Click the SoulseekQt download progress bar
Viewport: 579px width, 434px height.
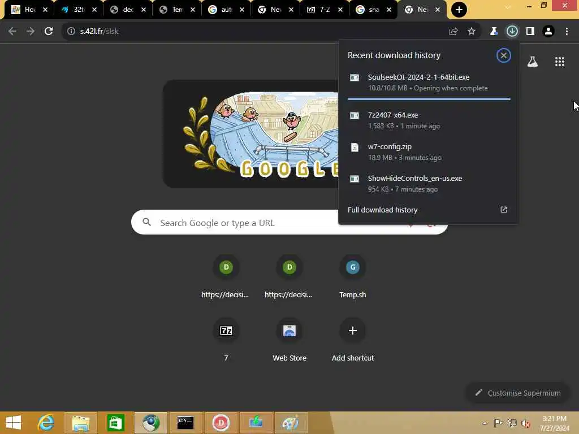point(429,99)
